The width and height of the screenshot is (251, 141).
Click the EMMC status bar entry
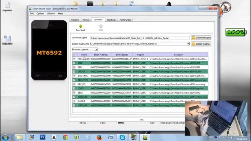pos(121,123)
